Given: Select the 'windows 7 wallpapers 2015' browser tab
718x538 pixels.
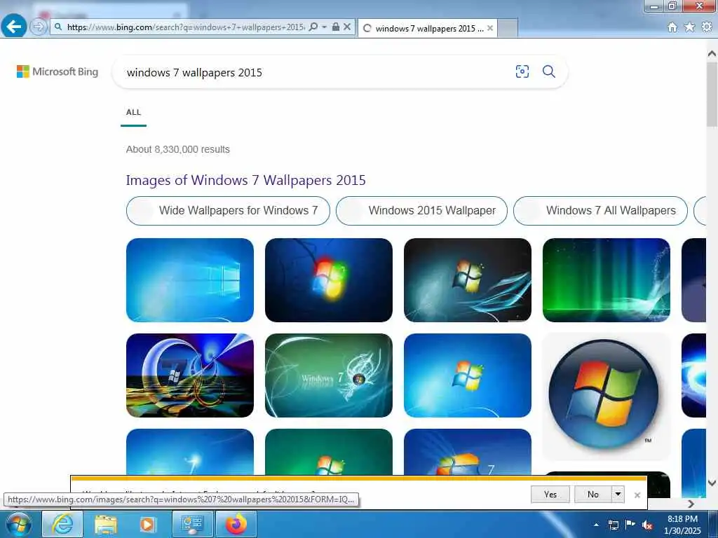Looking at the screenshot, I should (427, 28).
